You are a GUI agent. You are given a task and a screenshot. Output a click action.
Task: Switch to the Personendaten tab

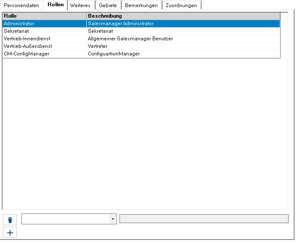coord(21,5)
